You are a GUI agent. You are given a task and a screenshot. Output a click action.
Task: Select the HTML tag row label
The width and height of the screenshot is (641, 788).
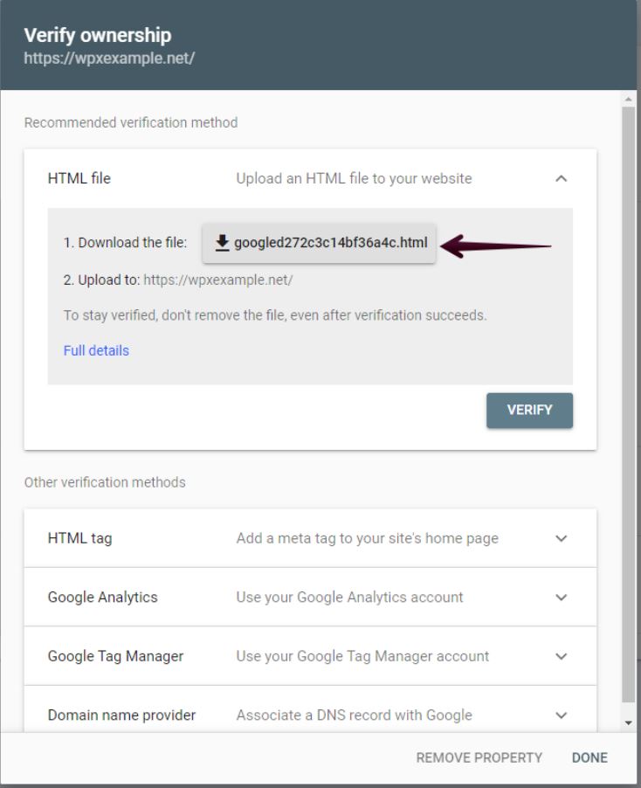coord(79,538)
